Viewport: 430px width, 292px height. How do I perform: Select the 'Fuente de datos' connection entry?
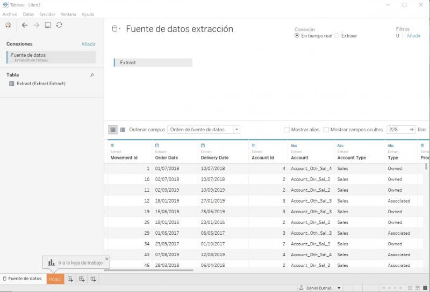point(51,57)
